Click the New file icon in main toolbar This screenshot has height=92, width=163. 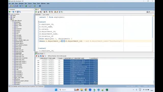pyautogui.click(x=10, y=6)
